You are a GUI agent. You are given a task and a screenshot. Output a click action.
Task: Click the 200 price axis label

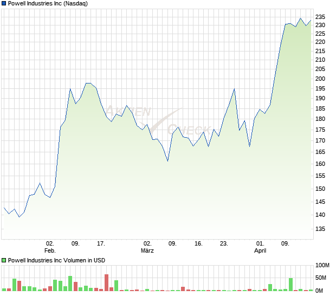pos(320,79)
